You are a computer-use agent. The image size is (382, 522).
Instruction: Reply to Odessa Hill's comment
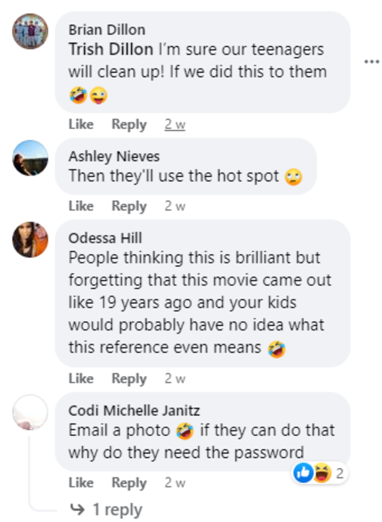point(129,378)
